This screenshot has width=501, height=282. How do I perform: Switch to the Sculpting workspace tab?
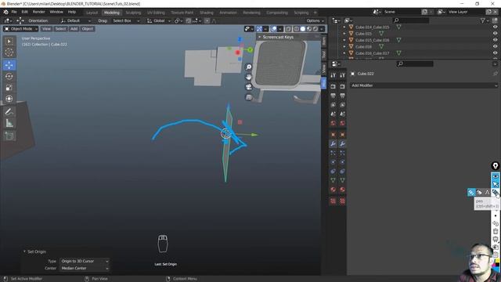[133, 13]
